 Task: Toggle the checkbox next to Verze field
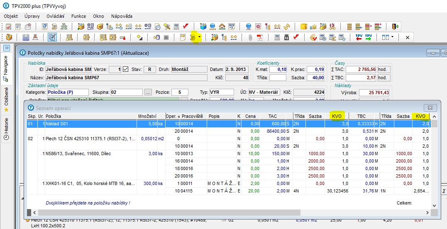[126, 69]
